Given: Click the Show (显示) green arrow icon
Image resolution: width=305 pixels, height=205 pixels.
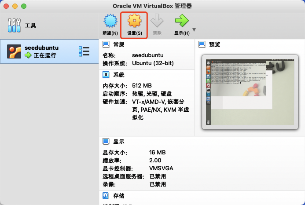Looking at the screenshot, I should click(x=182, y=20).
